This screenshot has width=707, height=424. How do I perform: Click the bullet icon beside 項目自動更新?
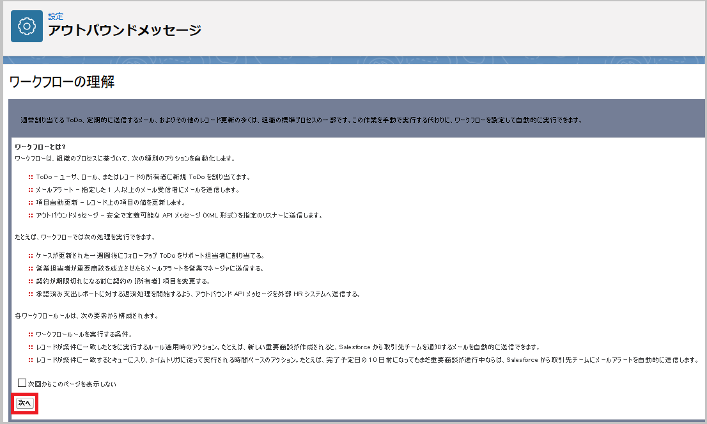tap(31, 203)
